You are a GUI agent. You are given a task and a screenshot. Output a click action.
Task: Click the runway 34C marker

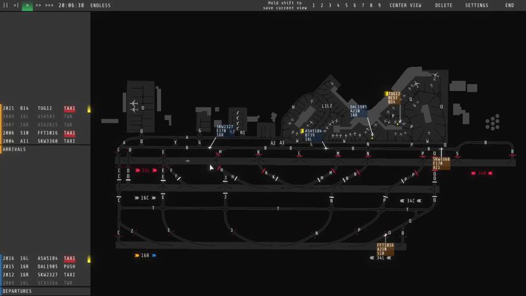(411, 201)
